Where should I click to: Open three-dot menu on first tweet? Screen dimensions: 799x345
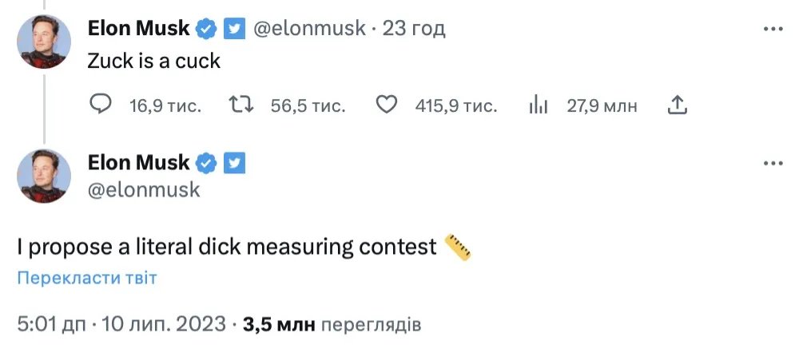(x=773, y=29)
